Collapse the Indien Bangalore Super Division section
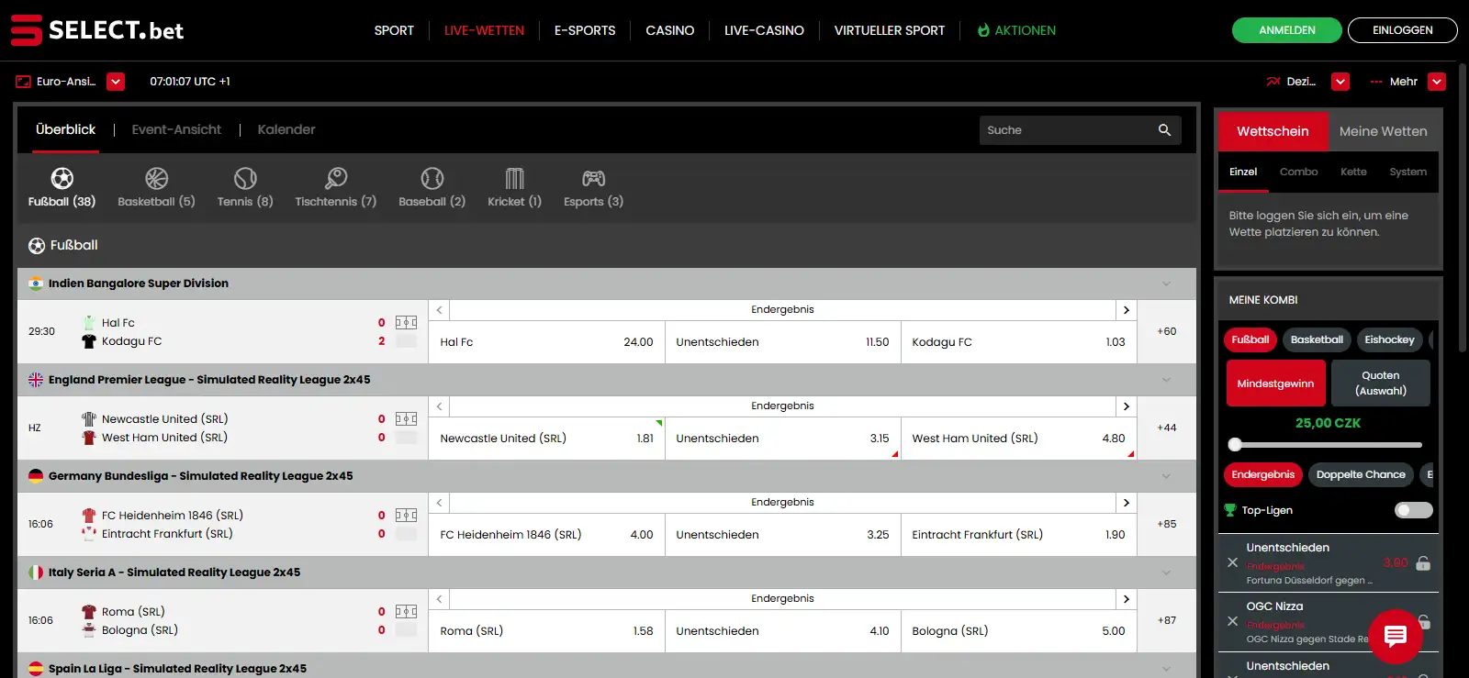 (1166, 283)
